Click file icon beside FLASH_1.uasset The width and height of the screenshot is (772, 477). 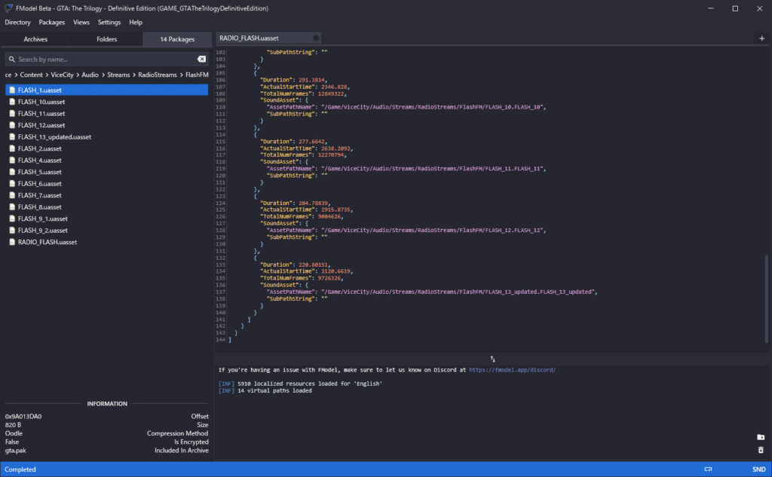click(x=12, y=90)
